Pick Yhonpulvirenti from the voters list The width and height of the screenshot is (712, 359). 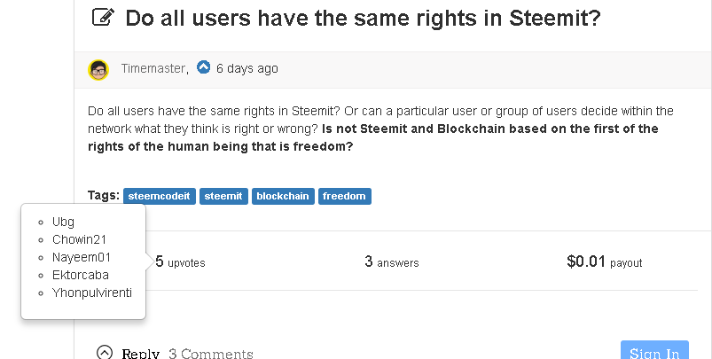click(92, 292)
